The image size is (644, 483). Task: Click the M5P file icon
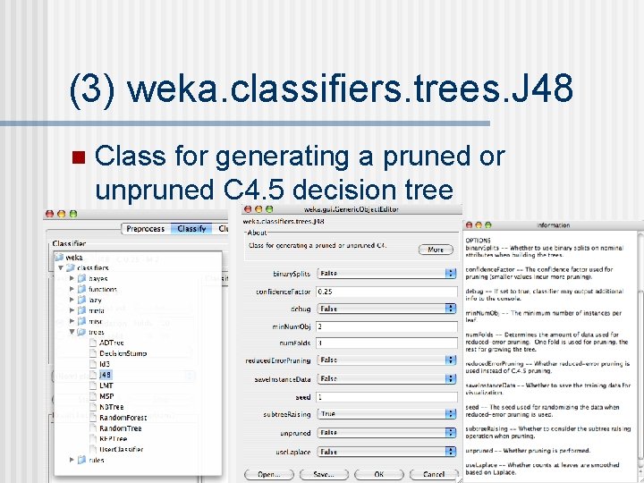[x=93, y=396]
